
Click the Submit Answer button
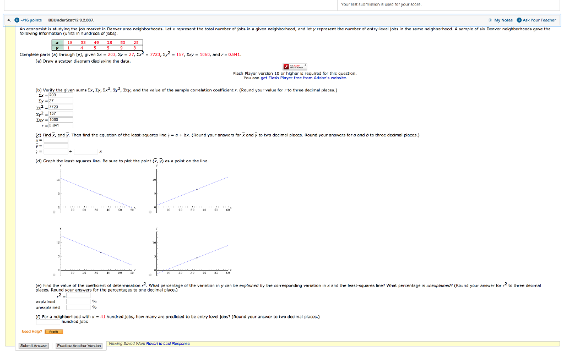coord(34,345)
